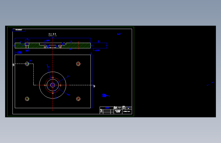Viewport: 221px width, 143px height.
Task: Select the blue framed label at sheet top-left corner
Action: [x=19, y=30]
